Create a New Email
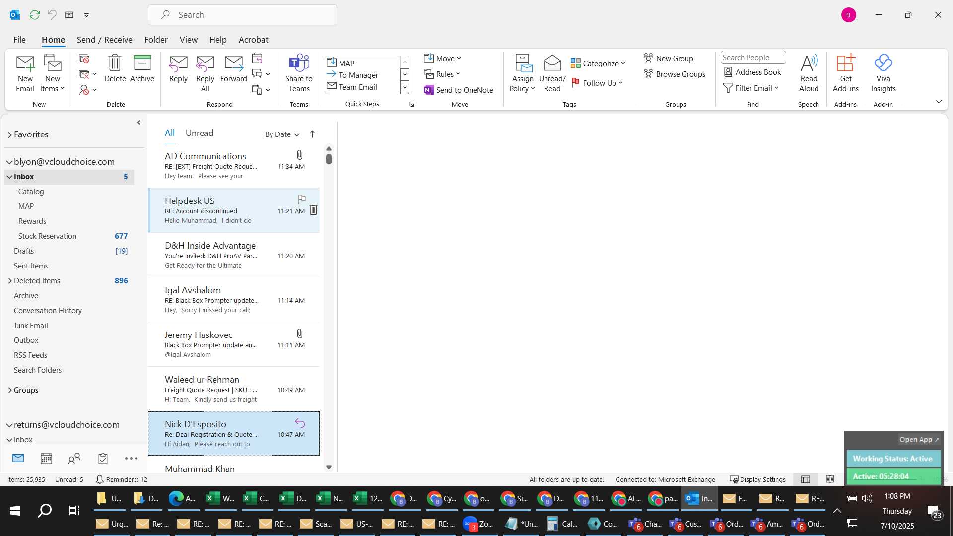 pos(25,73)
